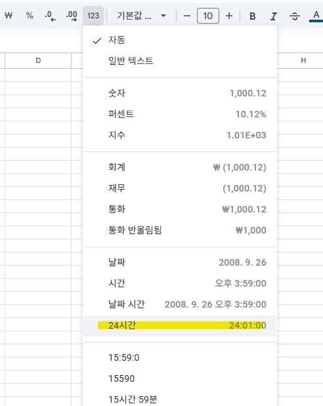Choose the 24시간 duration format

[x=180, y=326]
